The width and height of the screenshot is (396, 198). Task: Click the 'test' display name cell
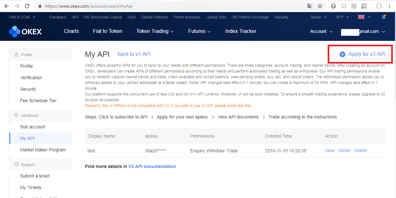click(x=91, y=151)
